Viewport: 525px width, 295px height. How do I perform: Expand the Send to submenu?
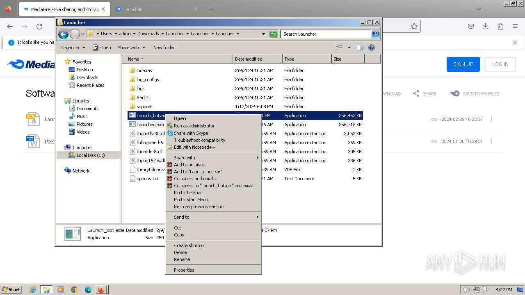213,217
